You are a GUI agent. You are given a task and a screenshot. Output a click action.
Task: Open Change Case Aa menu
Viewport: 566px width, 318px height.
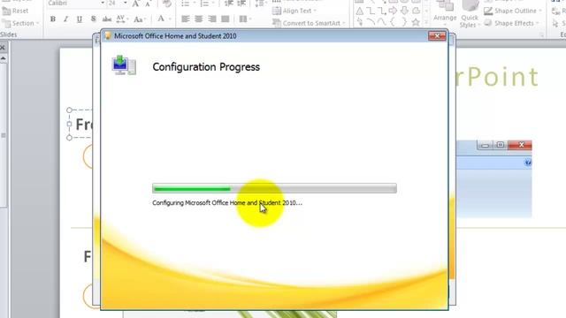139,19
